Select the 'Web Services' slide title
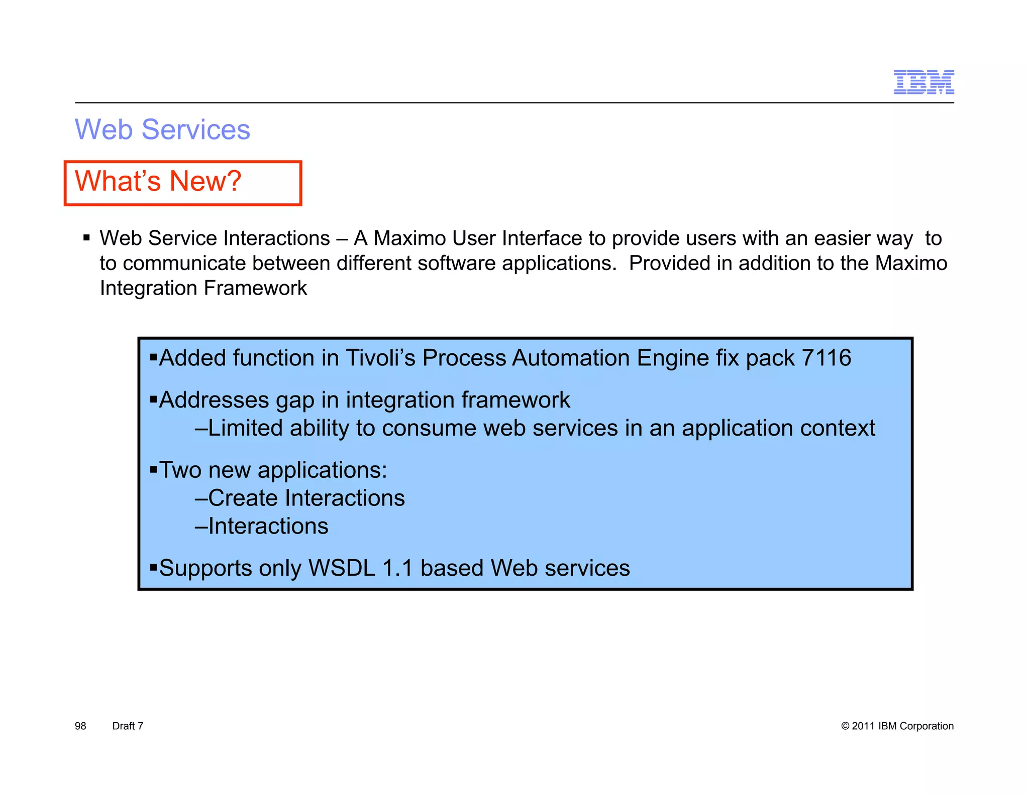 click(162, 129)
